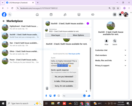Screen dimensions: 132x106
Task: Click the address bar URL
Action: pos(39,8)
